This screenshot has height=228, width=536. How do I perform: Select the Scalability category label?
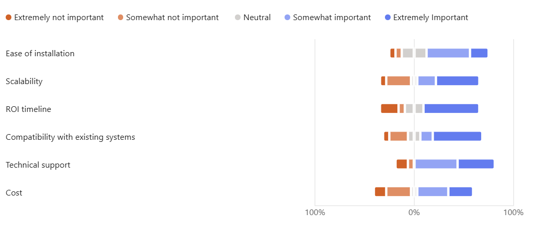24,81
